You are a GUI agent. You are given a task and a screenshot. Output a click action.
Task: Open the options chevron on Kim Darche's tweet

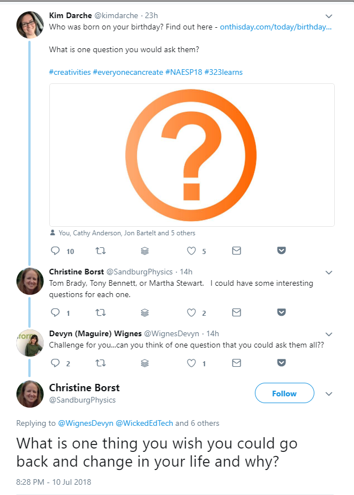coord(329,16)
